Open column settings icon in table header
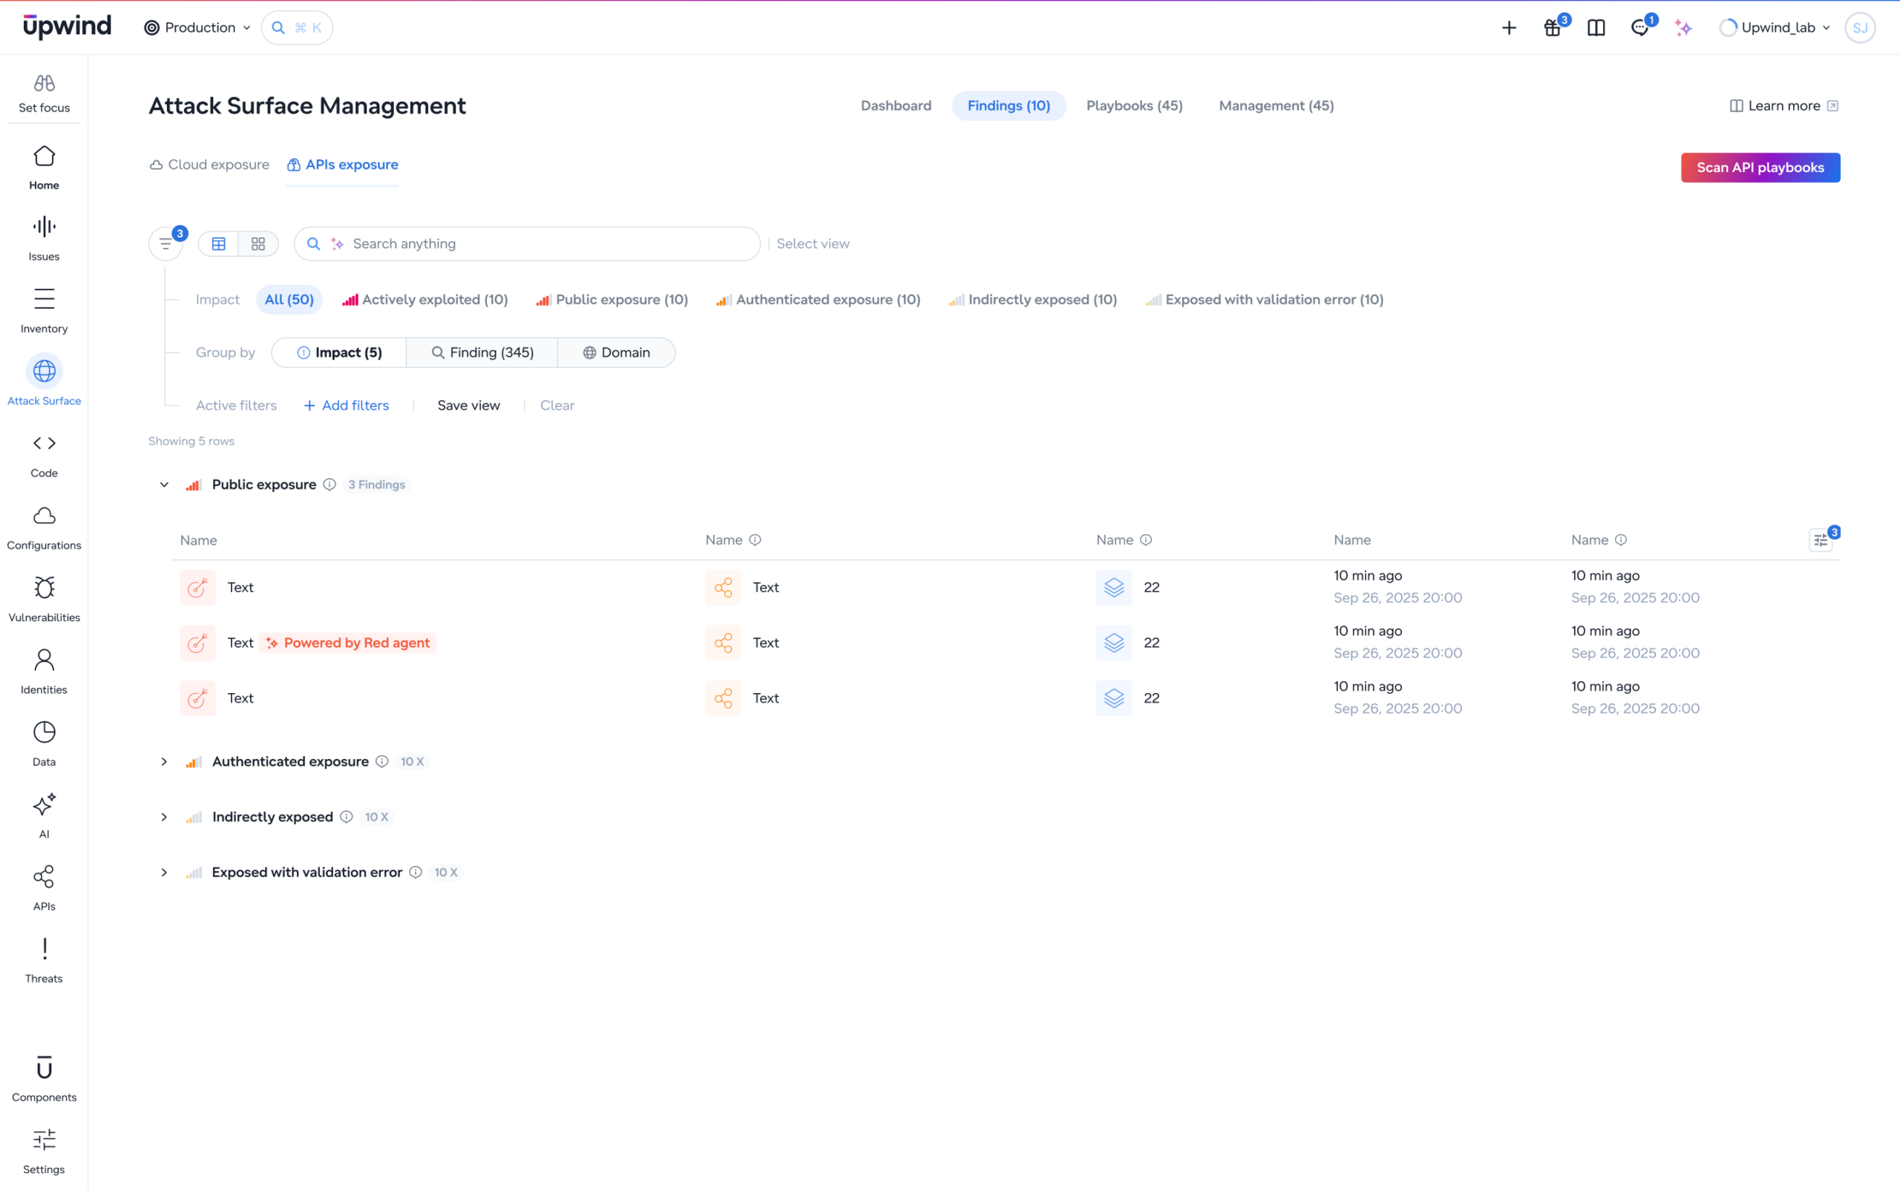 (x=1821, y=540)
